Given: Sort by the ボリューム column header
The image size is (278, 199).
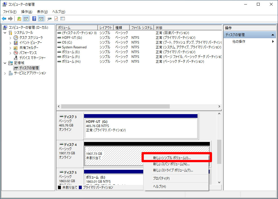Looking at the screenshot, I should point(77,28).
